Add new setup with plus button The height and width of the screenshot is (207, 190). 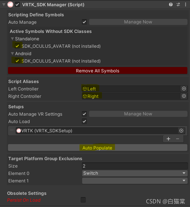(168, 139)
